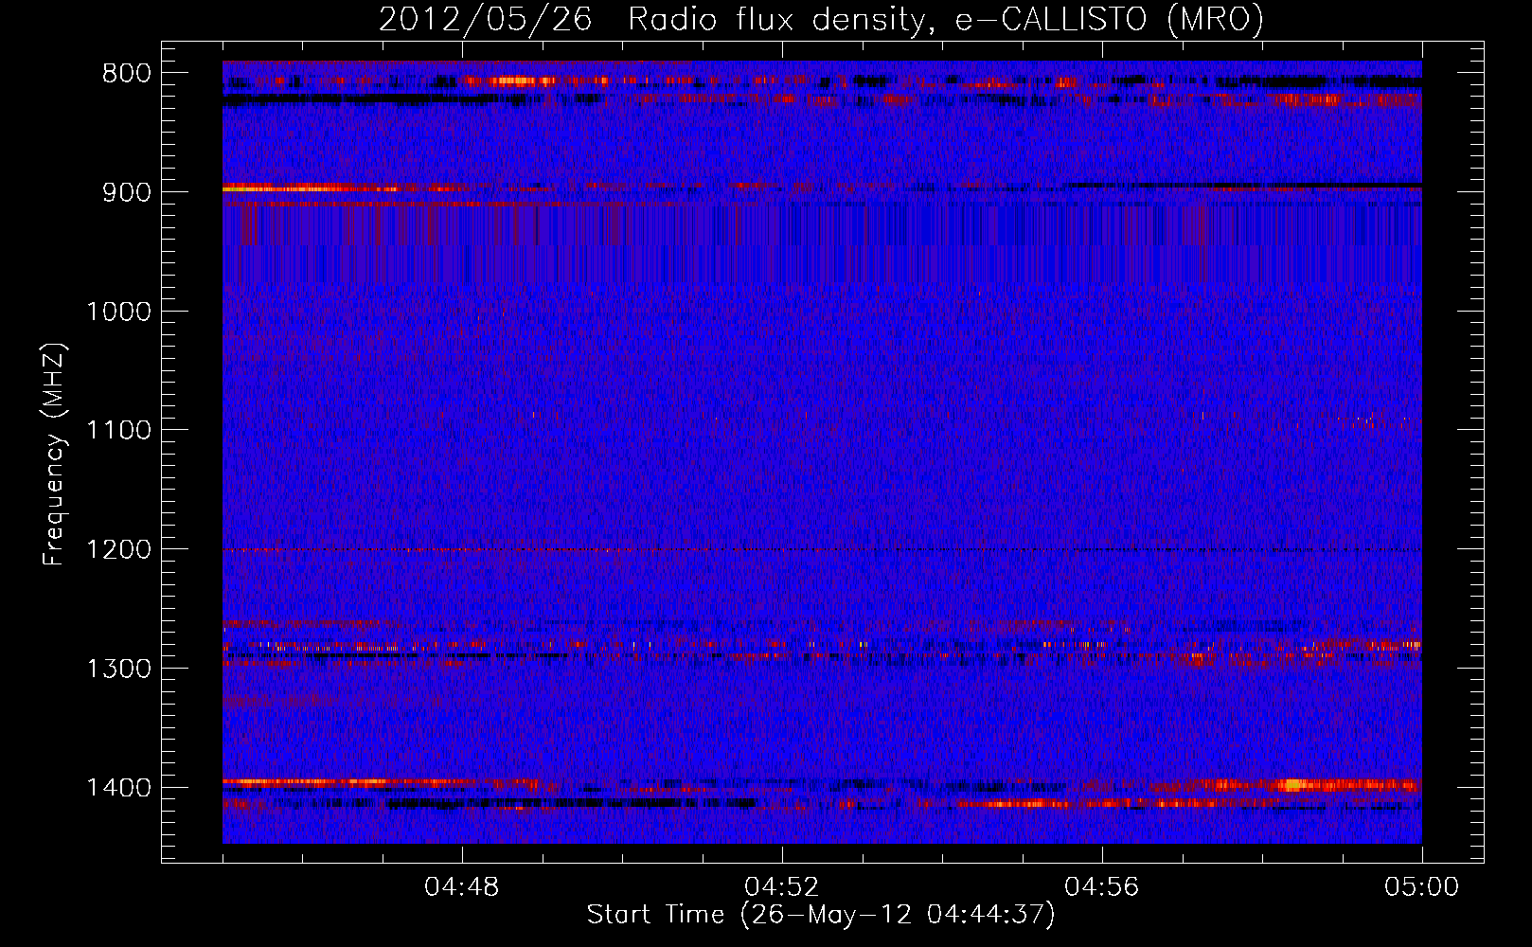Click the 'Start Time (26-May-12 04:44:37)' label
This screenshot has width=1532, height=947.
[821, 915]
